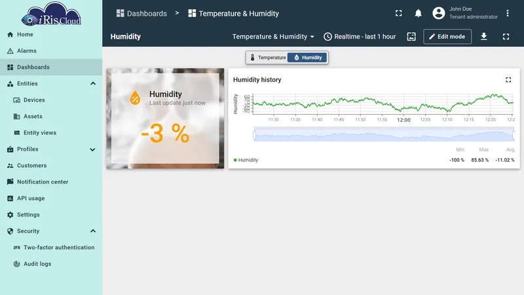Screen dimensions: 524x295
Task: Open API usage page
Action: 51,199
